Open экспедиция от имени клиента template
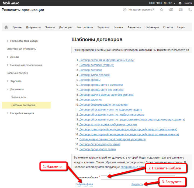Screen dimensions: 194x188 click(129, 134)
